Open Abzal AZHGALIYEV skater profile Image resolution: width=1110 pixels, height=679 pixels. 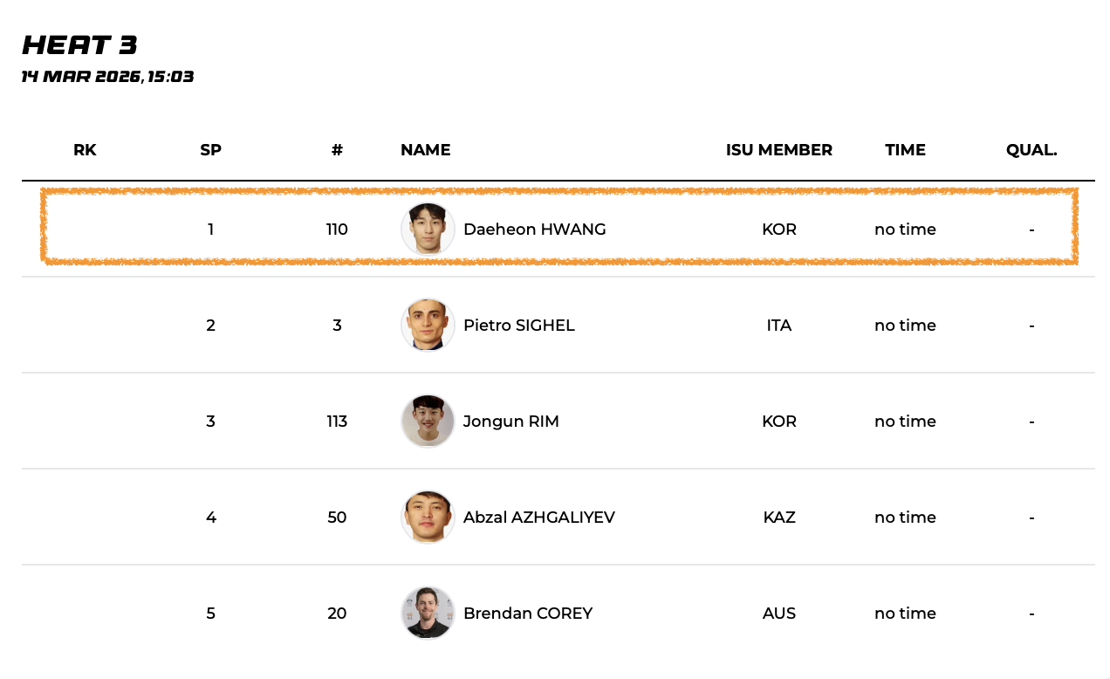click(x=538, y=518)
